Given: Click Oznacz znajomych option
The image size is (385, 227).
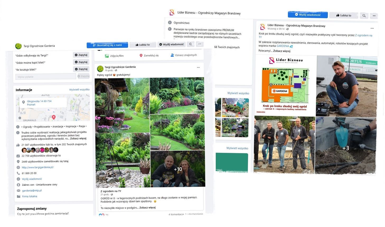Looking at the screenshot, I should pyautogui.click(x=184, y=55).
